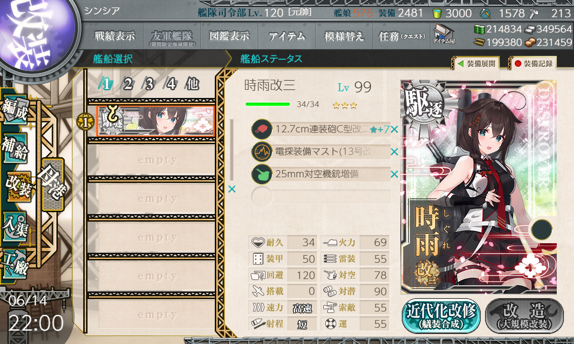The image size is (574, 344).
Task: Open the 工廠 factory side icon
Action: click(x=15, y=263)
